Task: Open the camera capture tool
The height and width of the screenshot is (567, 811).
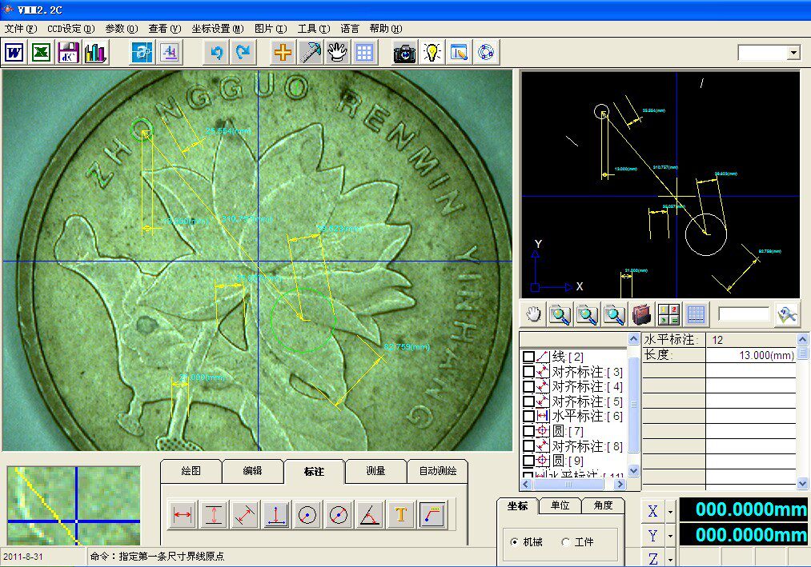Action: pyautogui.click(x=404, y=52)
